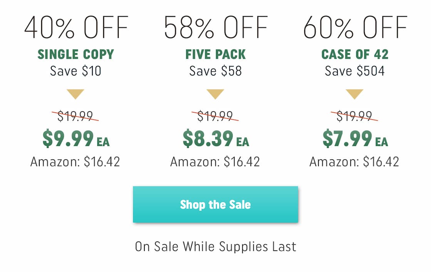This screenshot has width=431, height=272.
Task: Choose the CASE OF 42 label
Action: [x=355, y=54]
